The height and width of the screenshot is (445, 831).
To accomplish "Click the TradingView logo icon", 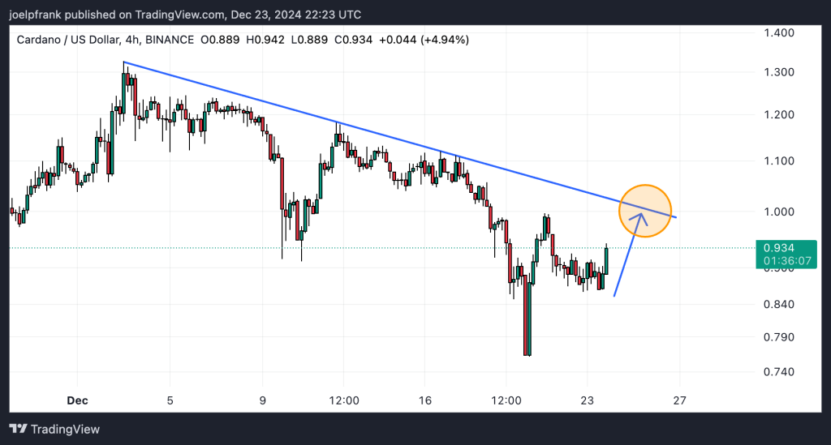I will [19, 429].
